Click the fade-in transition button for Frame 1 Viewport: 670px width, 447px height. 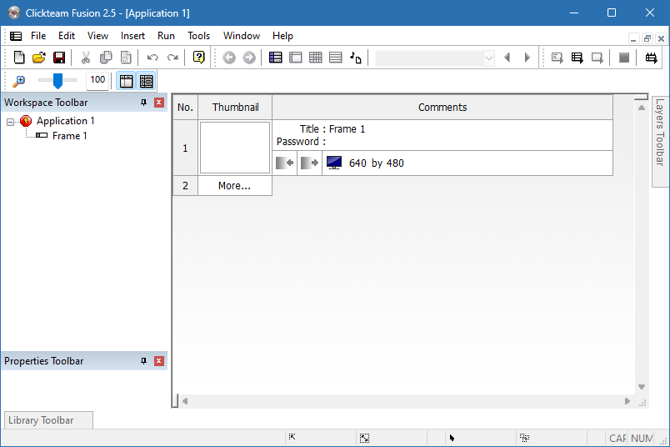point(284,163)
